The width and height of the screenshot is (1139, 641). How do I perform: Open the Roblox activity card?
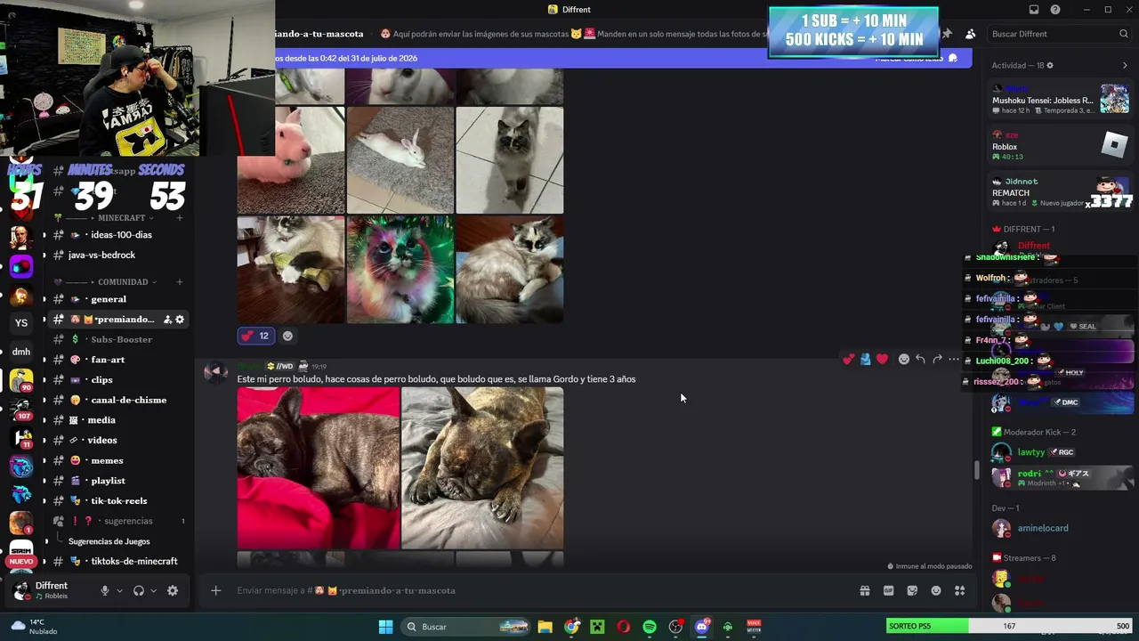1060,146
